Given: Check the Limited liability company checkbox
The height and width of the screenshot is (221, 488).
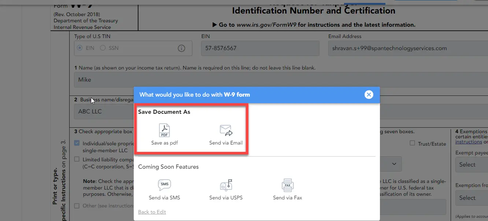Looking at the screenshot, I should coord(77,159).
